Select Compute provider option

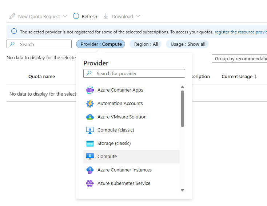click(x=131, y=157)
